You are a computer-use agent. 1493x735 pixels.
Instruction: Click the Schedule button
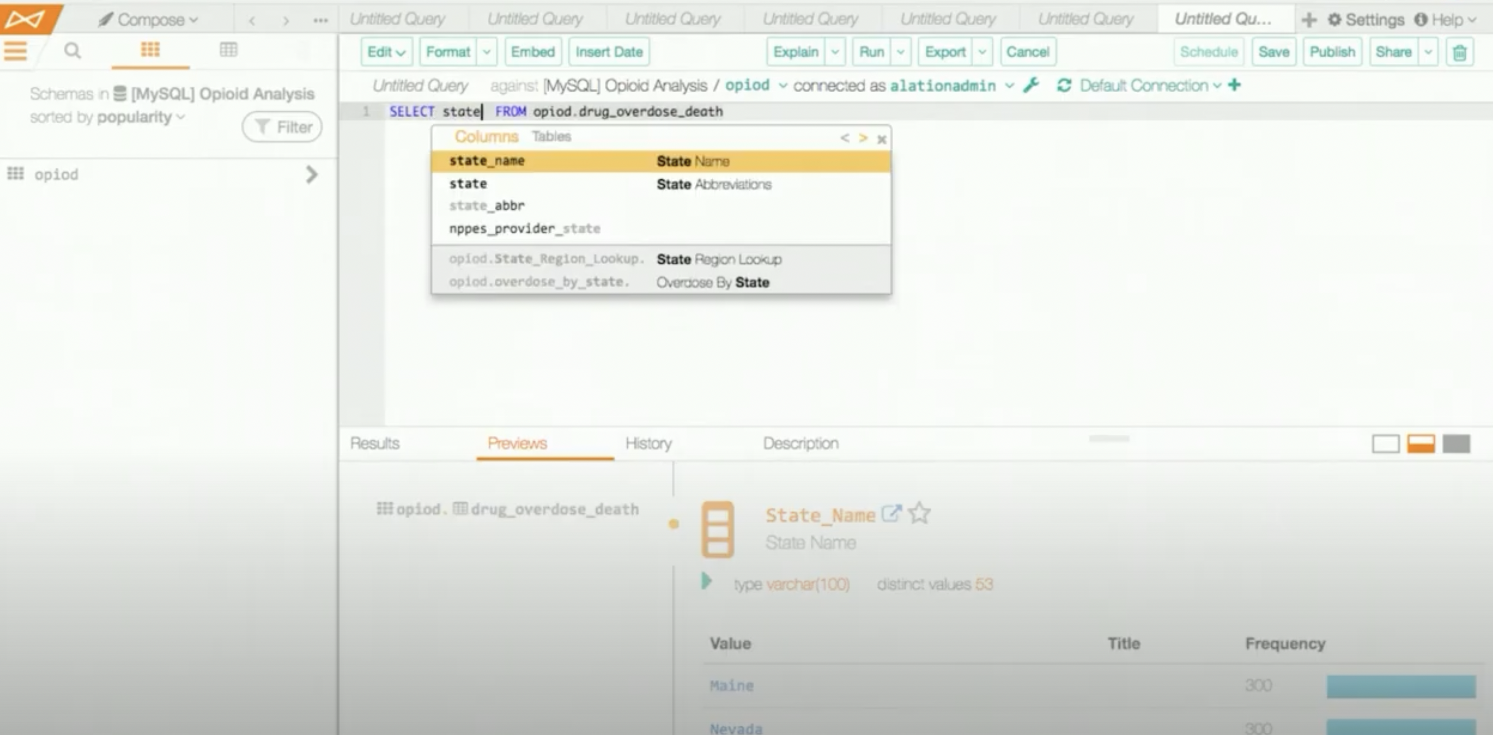(1209, 52)
